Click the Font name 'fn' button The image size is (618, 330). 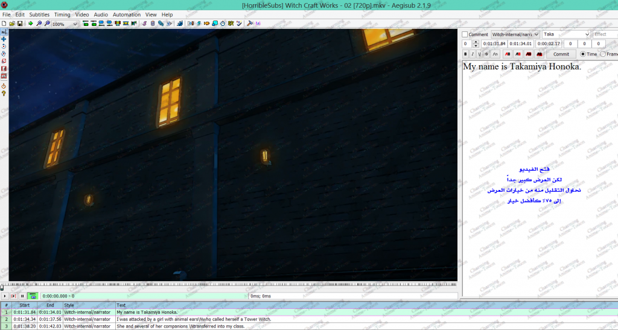tap(495, 54)
